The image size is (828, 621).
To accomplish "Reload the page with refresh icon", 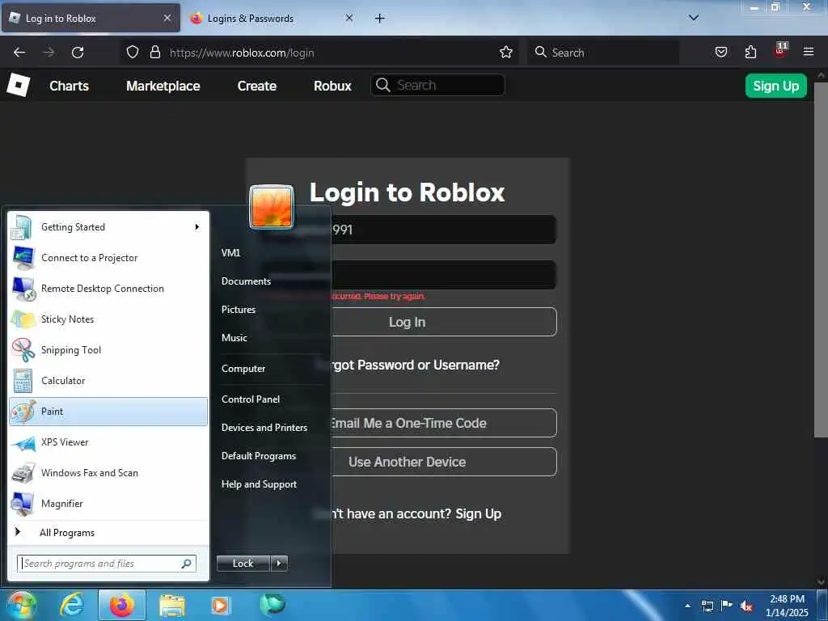I will 78,53.
